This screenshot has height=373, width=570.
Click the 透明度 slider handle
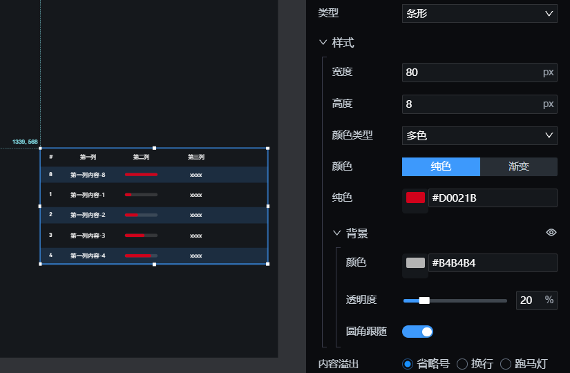(x=424, y=300)
